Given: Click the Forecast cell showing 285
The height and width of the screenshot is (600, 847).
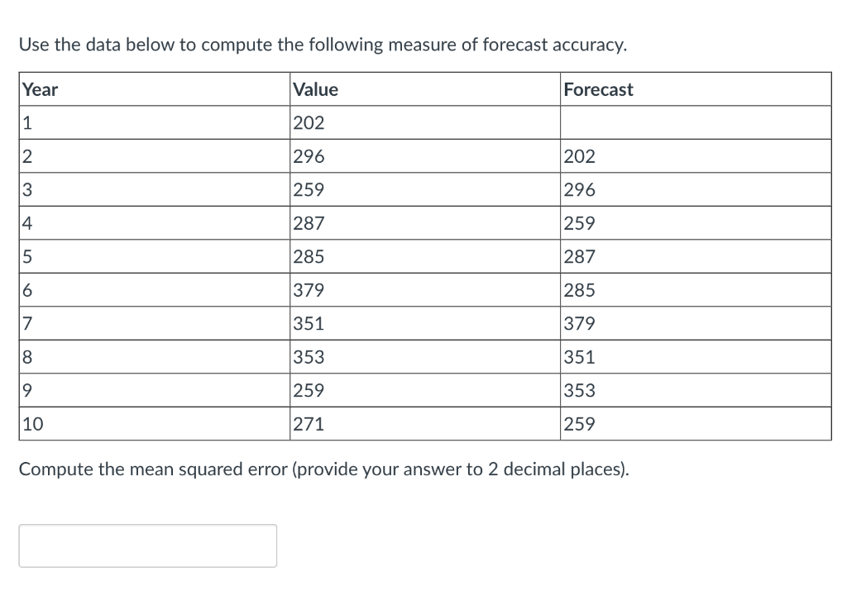Looking at the screenshot, I should click(579, 289).
